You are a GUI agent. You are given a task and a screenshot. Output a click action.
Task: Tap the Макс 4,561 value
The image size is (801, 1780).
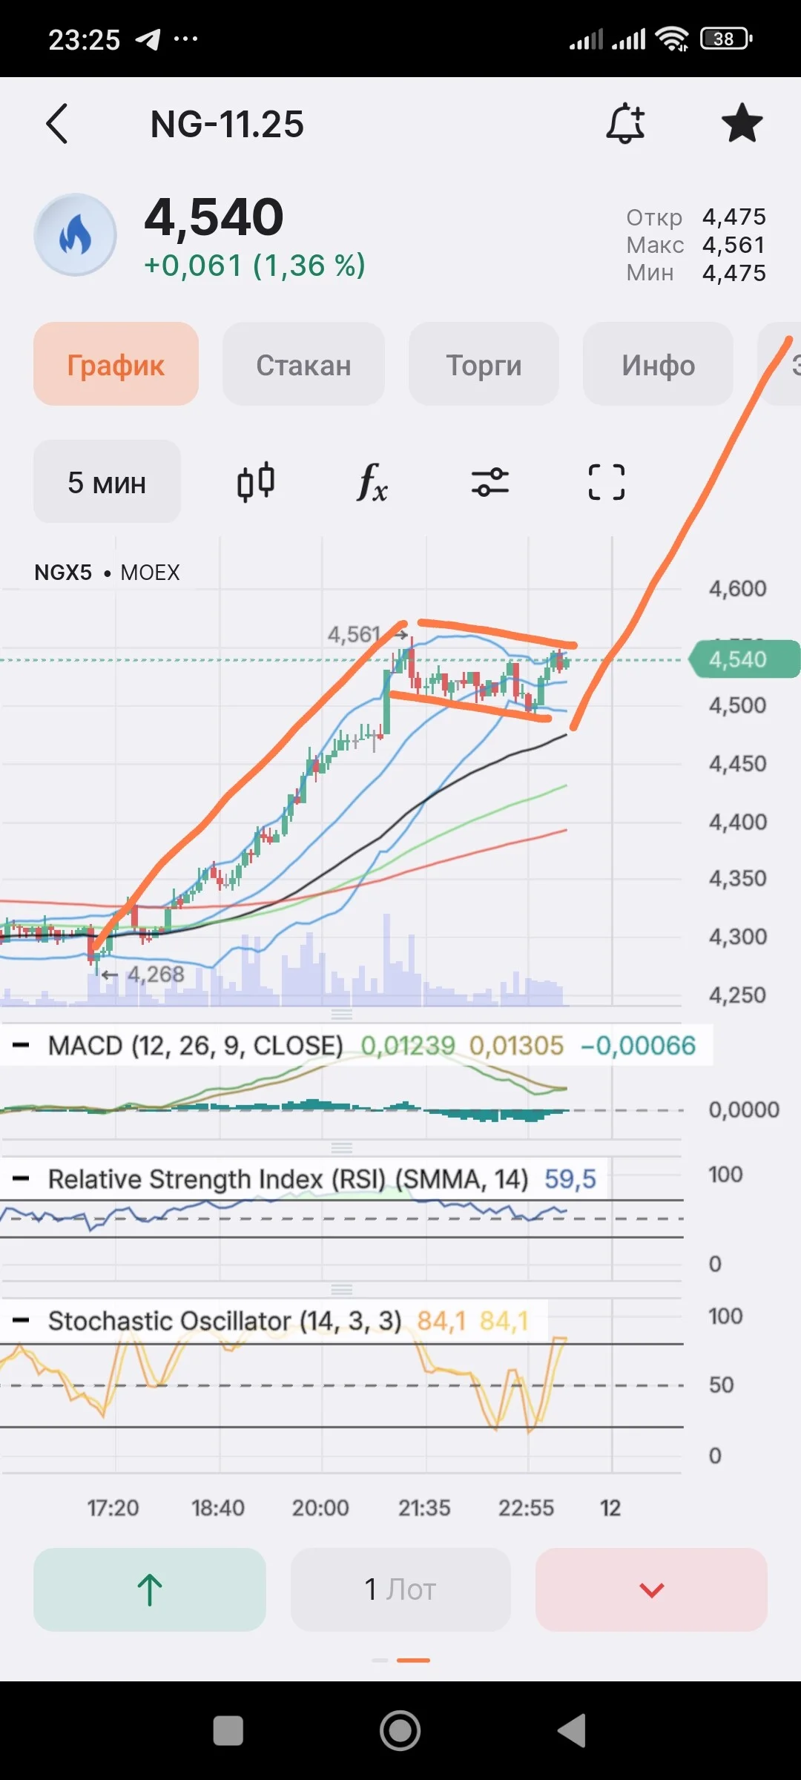pos(696,245)
